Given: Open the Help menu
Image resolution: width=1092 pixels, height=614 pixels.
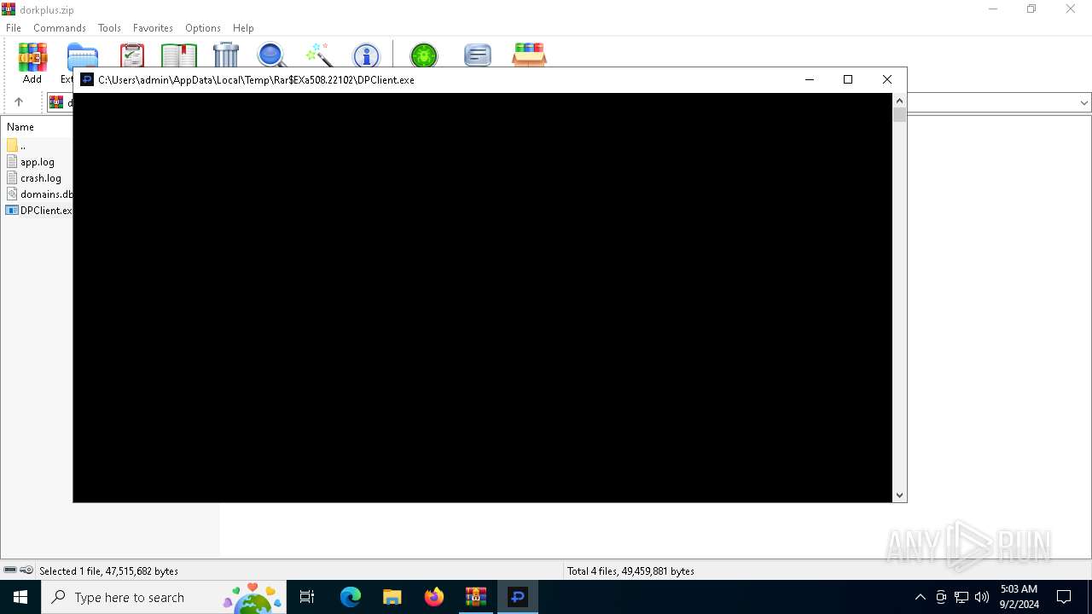Looking at the screenshot, I should (x=243, y=28).
